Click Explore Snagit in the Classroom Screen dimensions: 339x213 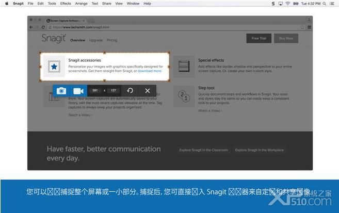[203, 150]
